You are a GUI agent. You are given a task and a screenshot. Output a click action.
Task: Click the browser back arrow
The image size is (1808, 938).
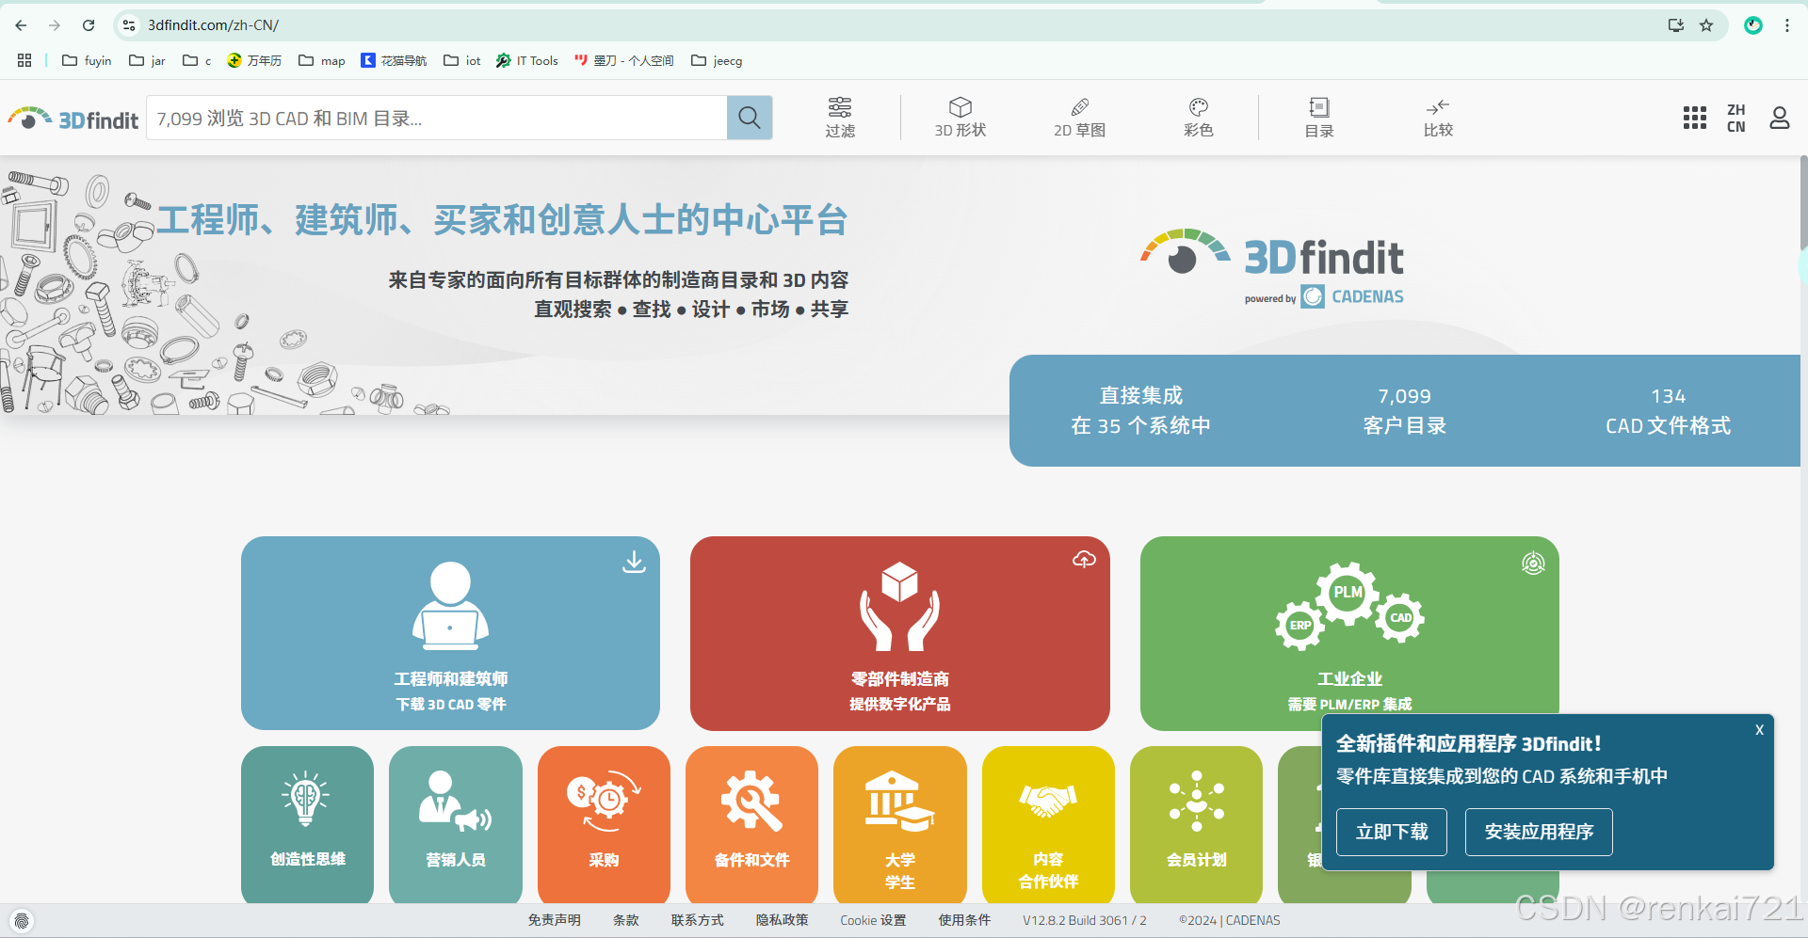[x=21, y=25]
